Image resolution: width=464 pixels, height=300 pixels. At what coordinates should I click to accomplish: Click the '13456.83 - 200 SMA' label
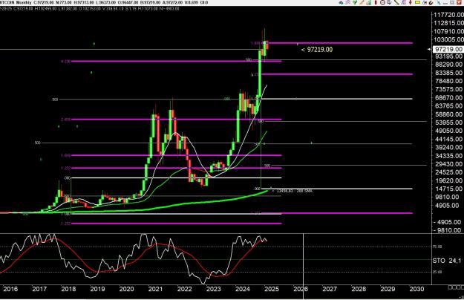point(294,191)
